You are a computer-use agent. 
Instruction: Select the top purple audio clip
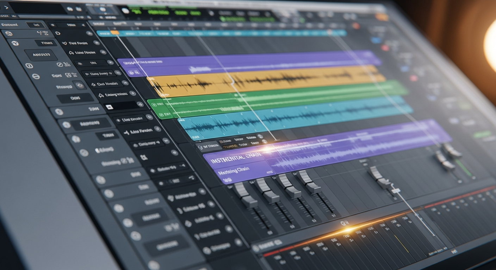(249, 63)
